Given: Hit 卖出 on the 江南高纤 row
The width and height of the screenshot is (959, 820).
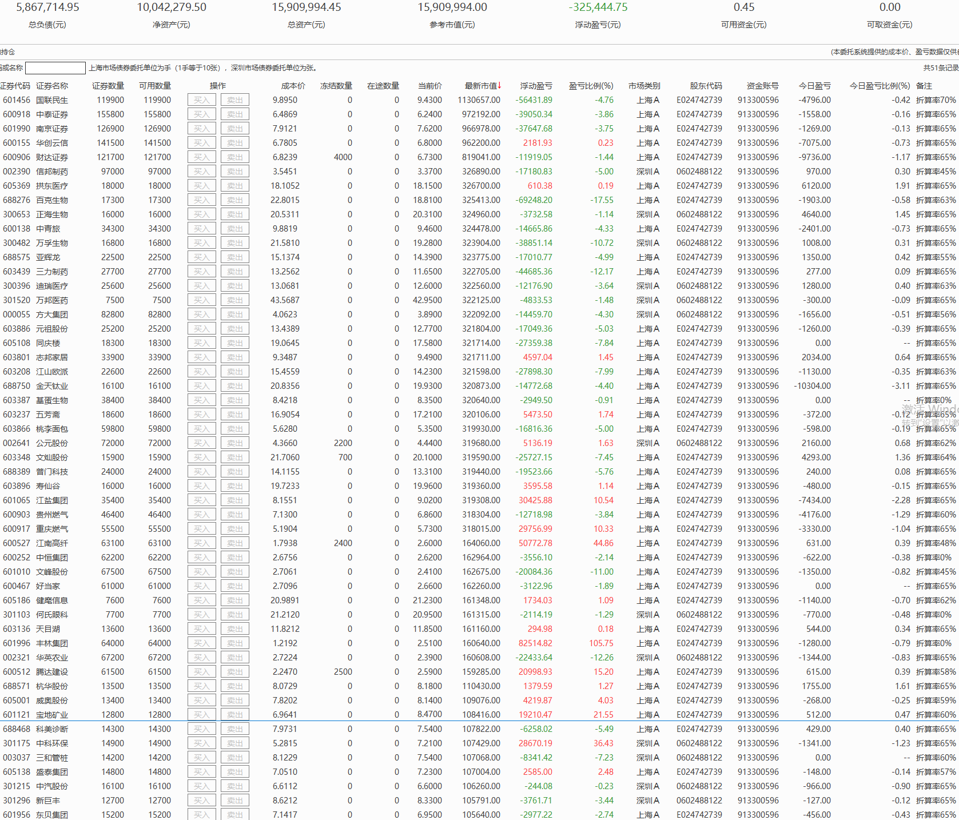Looking at the screenshot, I should 234,543.
